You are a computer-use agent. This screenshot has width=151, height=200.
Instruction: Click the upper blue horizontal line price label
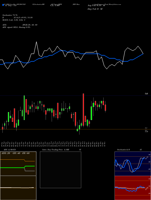tap(146, 94)
